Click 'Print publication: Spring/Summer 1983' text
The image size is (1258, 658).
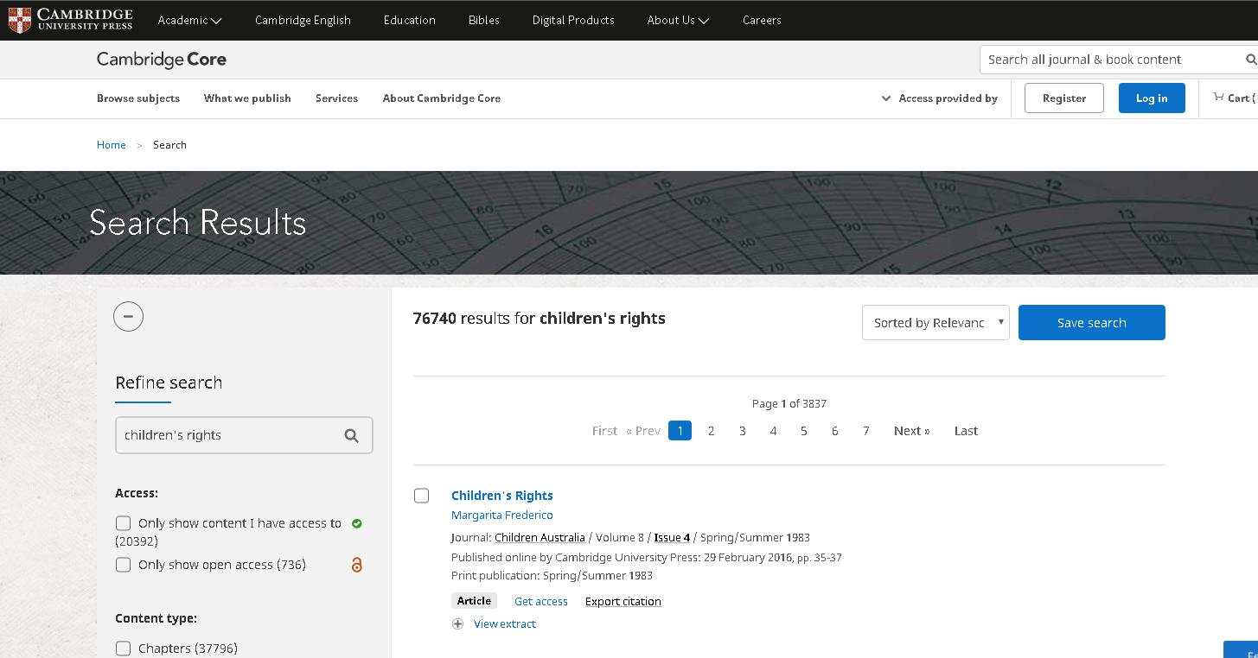pos(552,576)
